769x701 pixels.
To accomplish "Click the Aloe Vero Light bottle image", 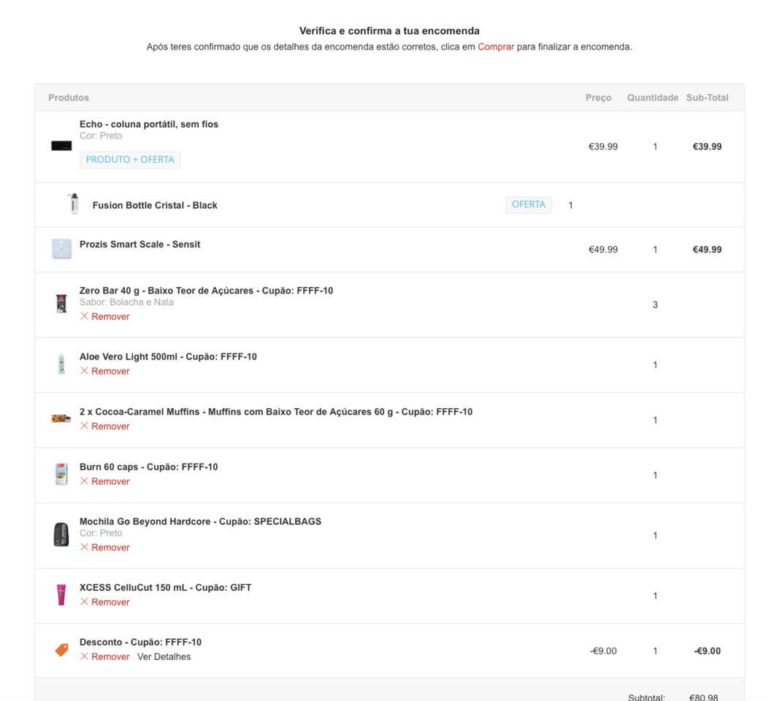I will click(61, 364).
